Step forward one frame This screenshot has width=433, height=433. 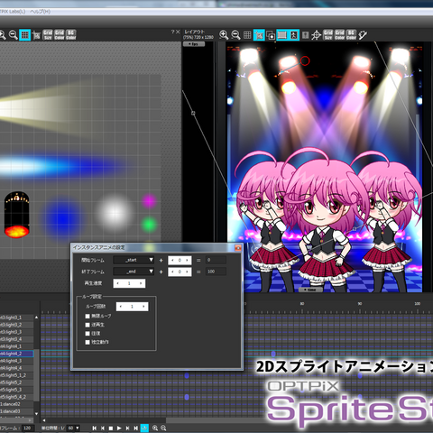[127, 428]
